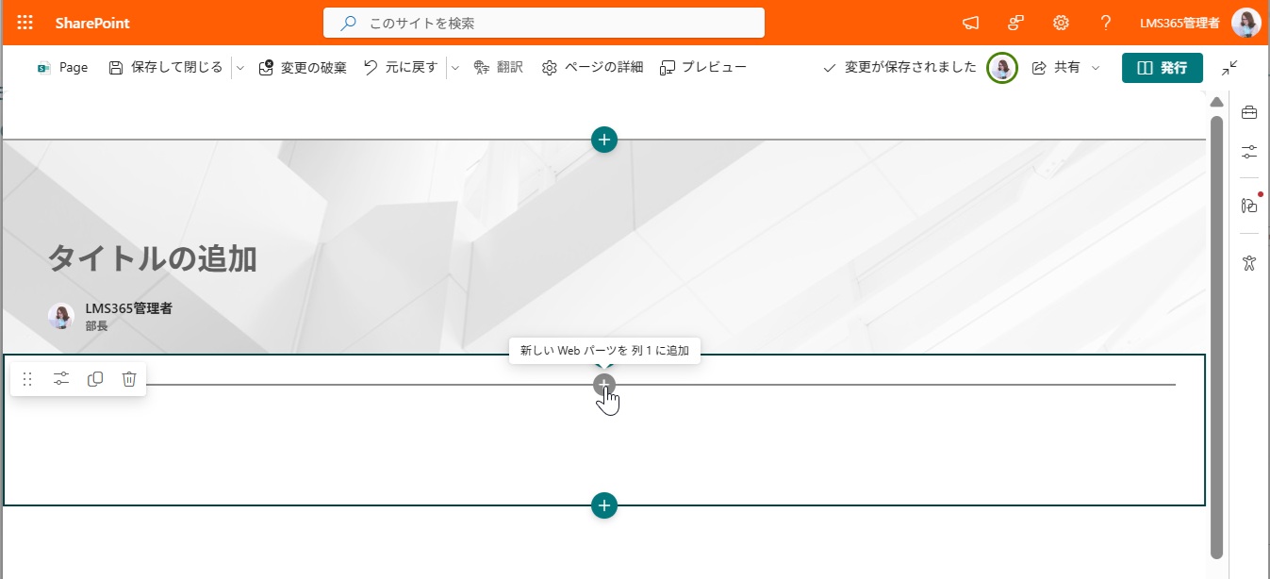The width and height of the screenshot is (1270, 579).
Task: Click the SharePoint home link
Action: [x=92, y=23]
